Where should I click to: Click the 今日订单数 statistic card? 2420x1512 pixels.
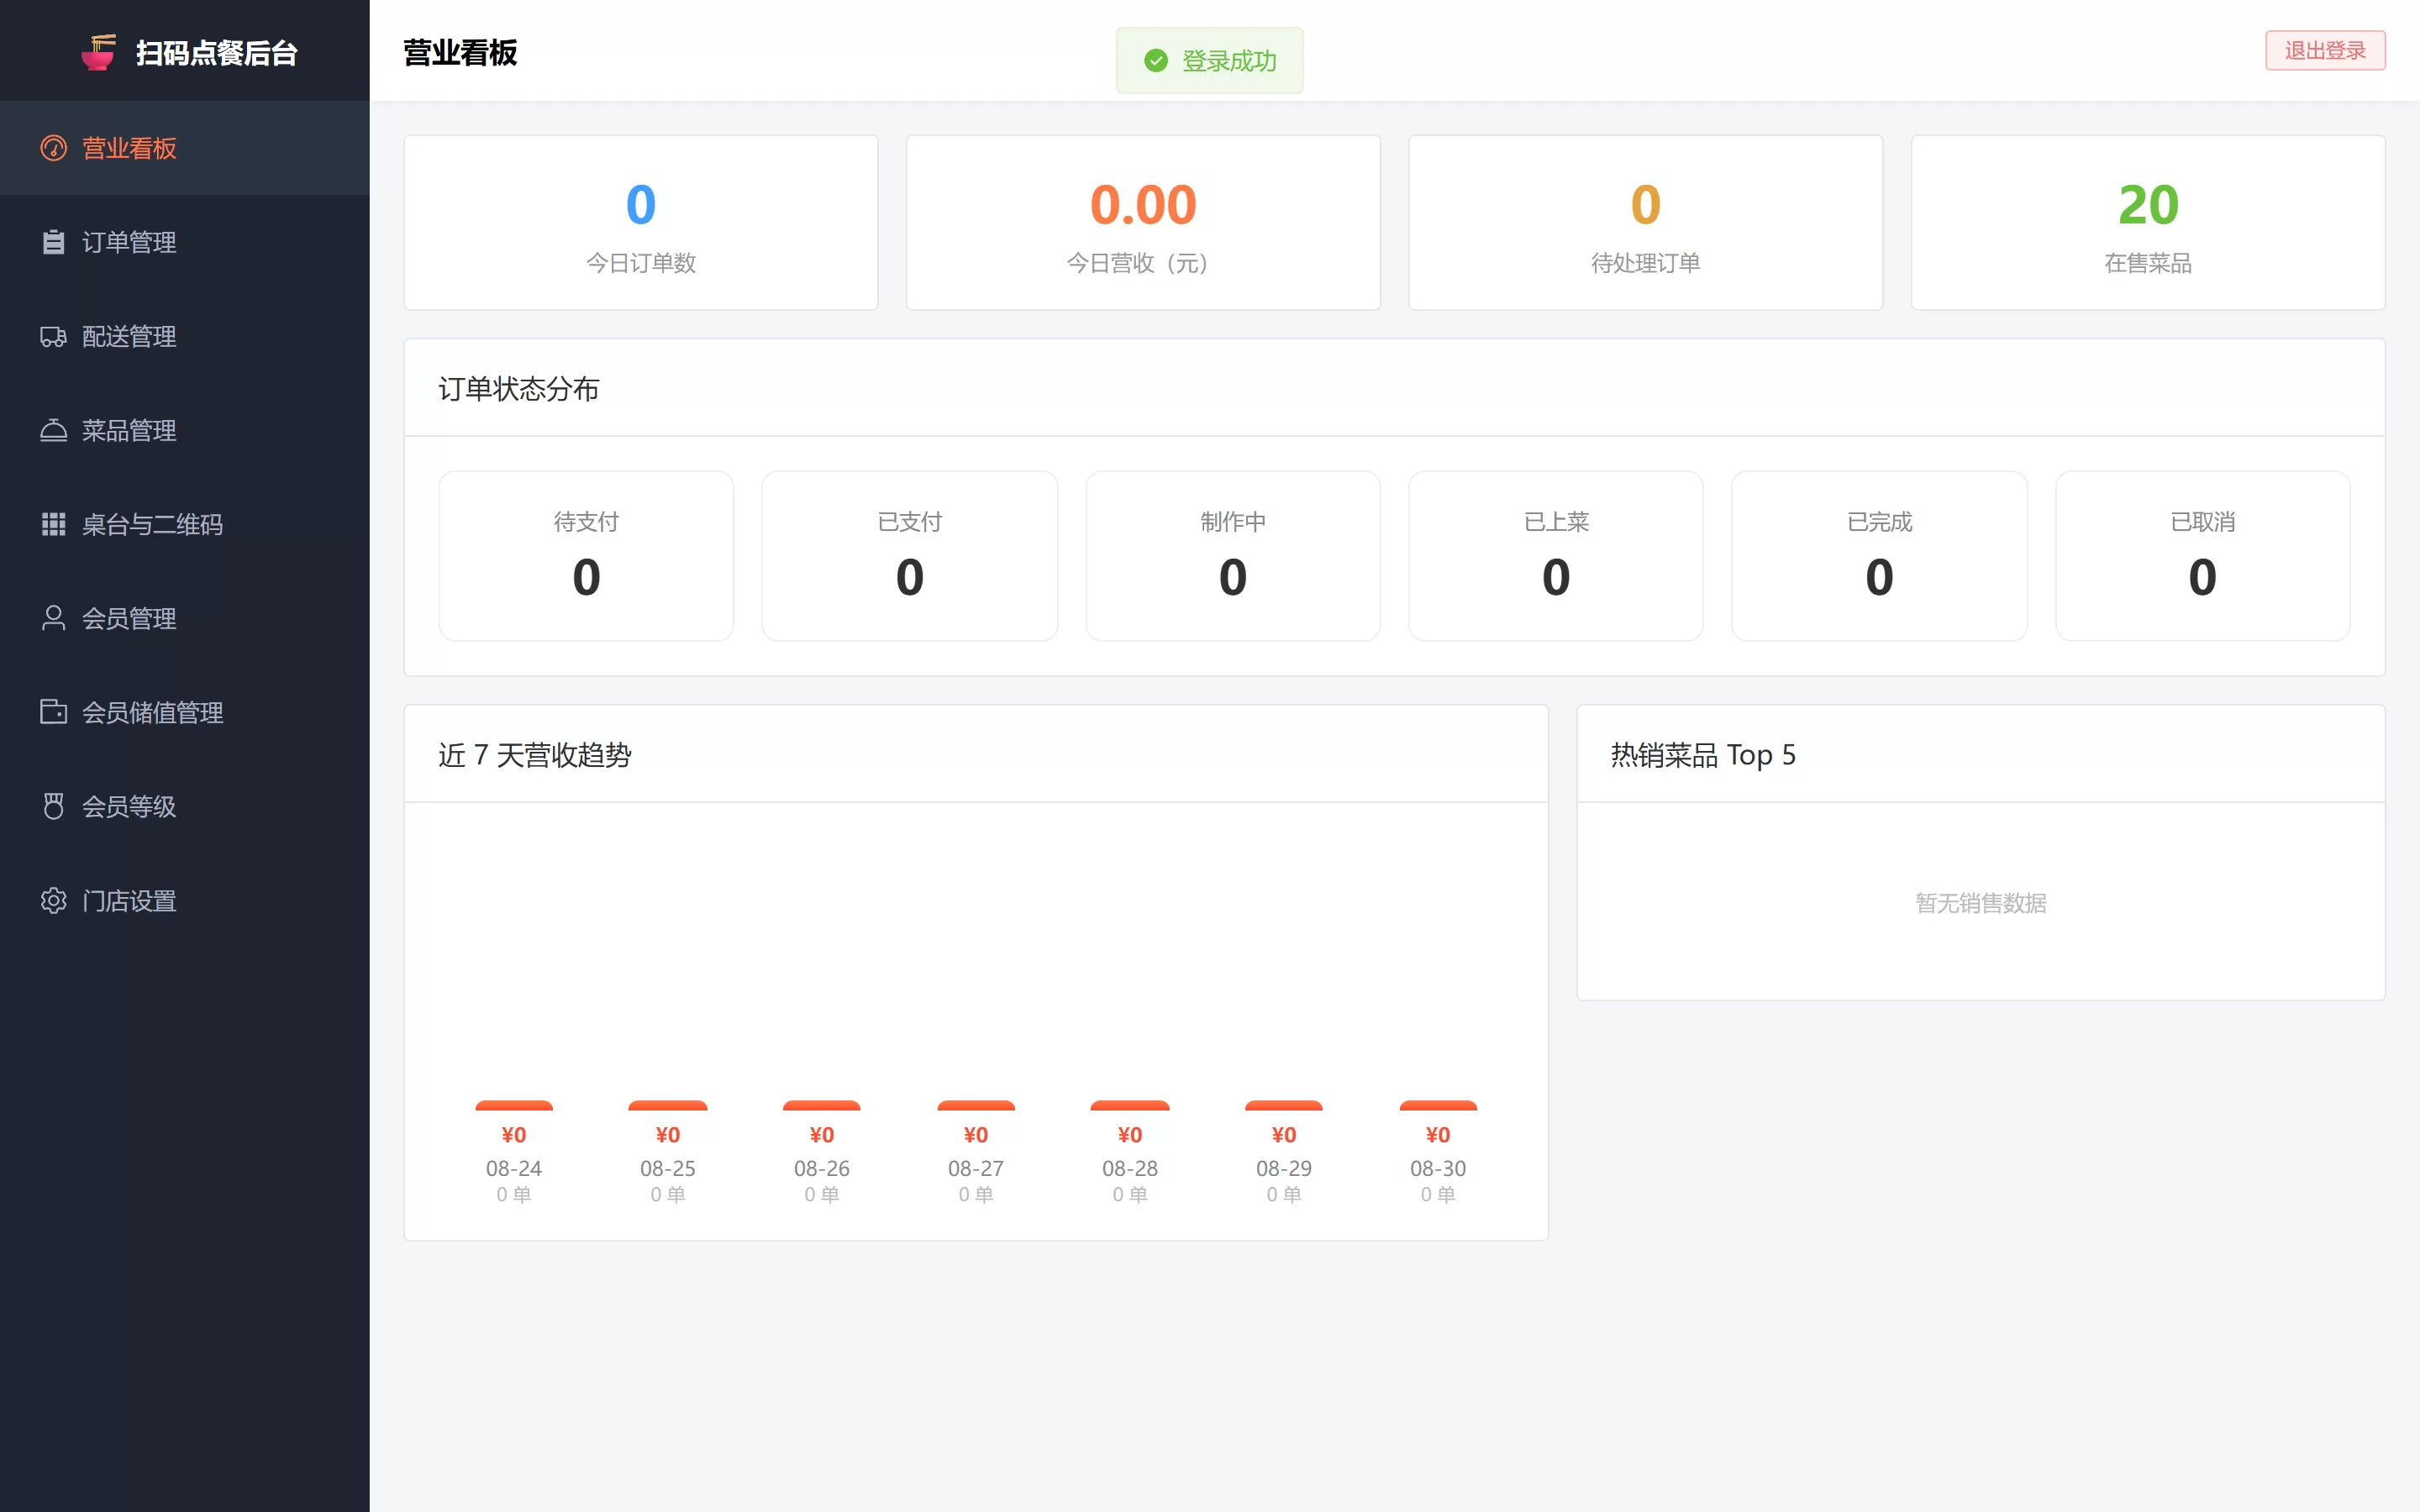(x=641, y=223)
